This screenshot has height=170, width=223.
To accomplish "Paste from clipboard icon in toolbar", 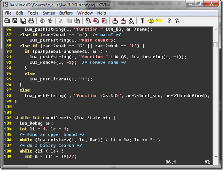I will pyautogui.click(x=77, y=21).
